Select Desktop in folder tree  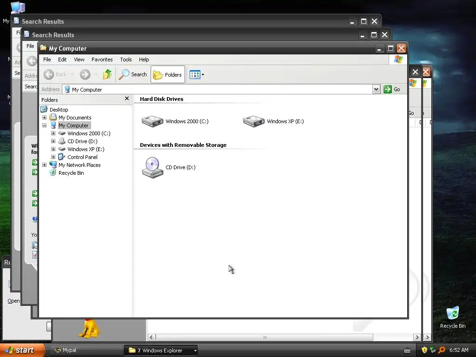coord(59,110)
